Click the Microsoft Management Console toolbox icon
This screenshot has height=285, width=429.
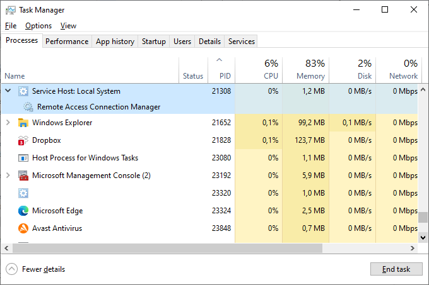23,176
